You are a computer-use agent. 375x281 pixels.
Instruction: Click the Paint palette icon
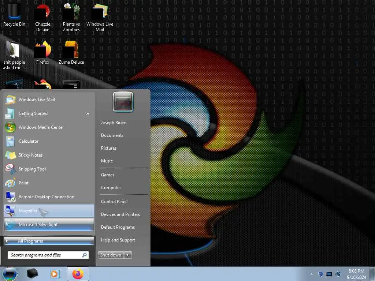pyautogui.click(x=10, y=183)
